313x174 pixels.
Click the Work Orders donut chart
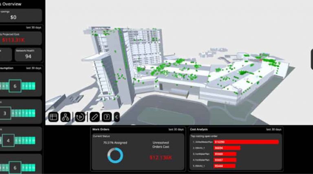tap(115, 155)
